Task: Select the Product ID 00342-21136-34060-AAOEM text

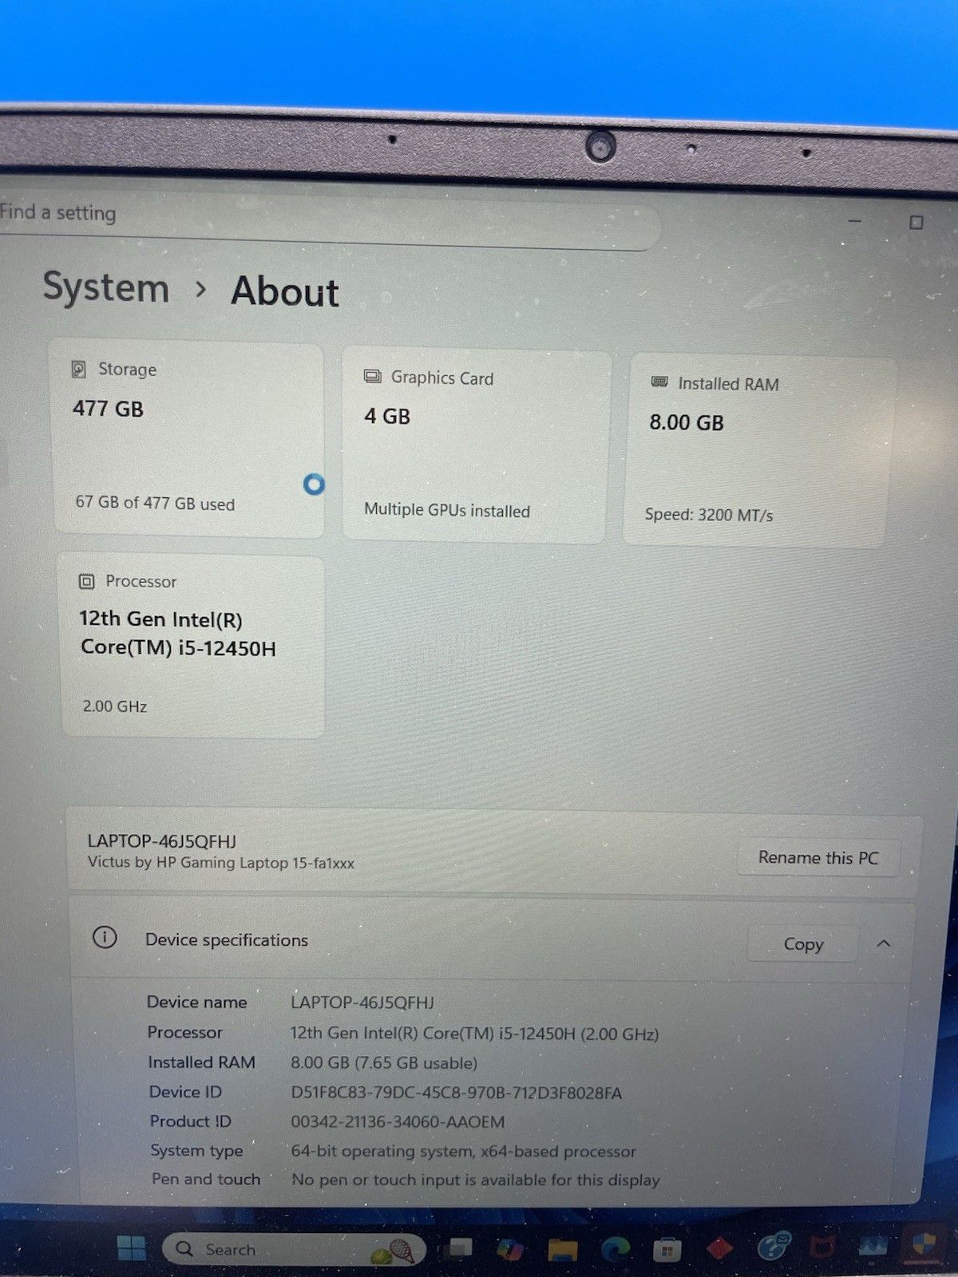Action: (398, 1122)
